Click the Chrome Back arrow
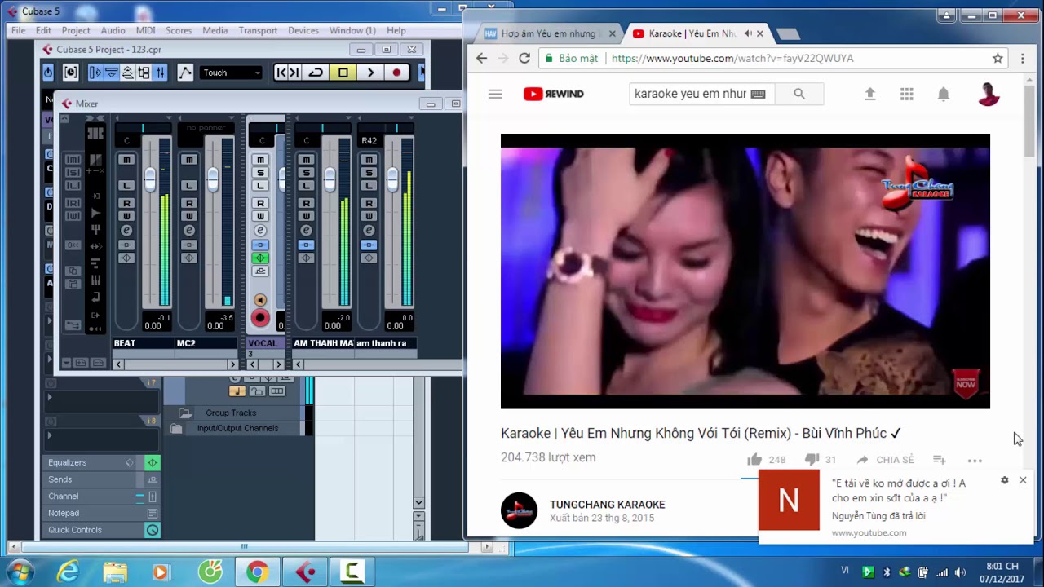Screen dimensions: 1044x587 coord(481,58)
